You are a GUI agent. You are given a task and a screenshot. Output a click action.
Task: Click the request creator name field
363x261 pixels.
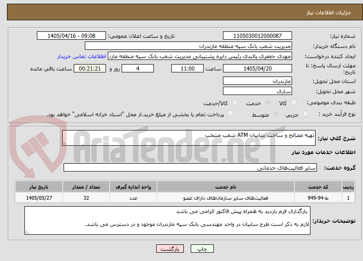pos(200,56)
